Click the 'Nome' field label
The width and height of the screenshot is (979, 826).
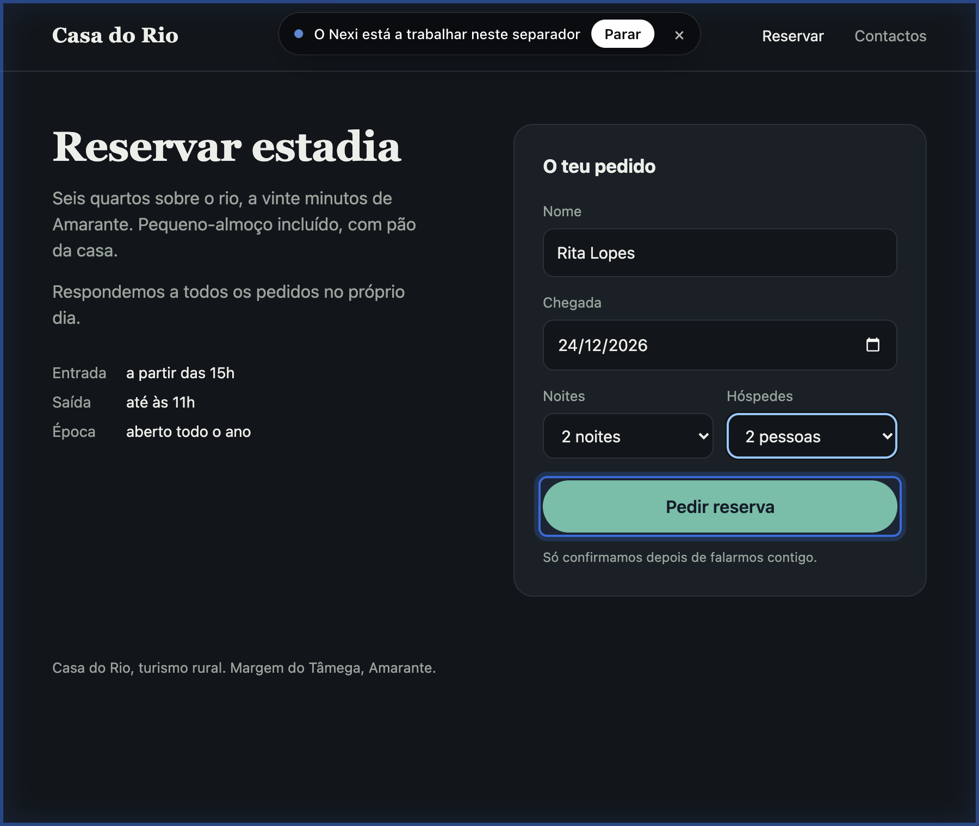click(x=562, y=211)
